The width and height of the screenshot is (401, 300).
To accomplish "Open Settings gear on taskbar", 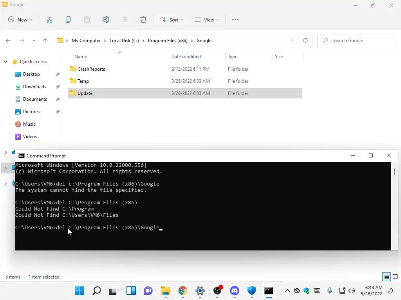I will coord(200,291).
